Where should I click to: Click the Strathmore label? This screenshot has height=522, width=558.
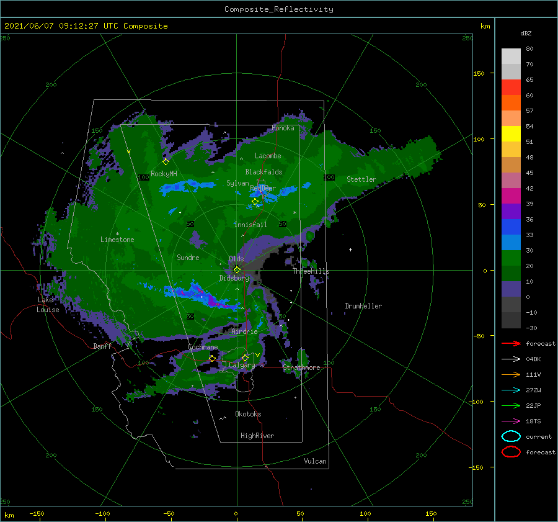tap(301, 367)
